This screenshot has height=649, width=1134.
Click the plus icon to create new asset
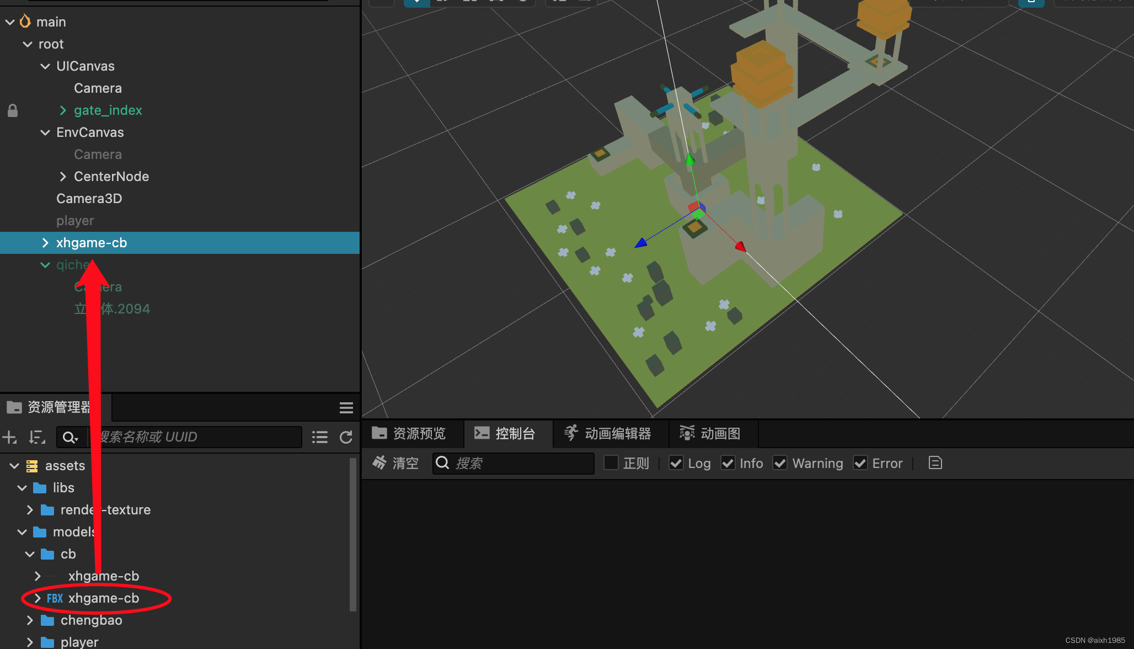(10, 437)
